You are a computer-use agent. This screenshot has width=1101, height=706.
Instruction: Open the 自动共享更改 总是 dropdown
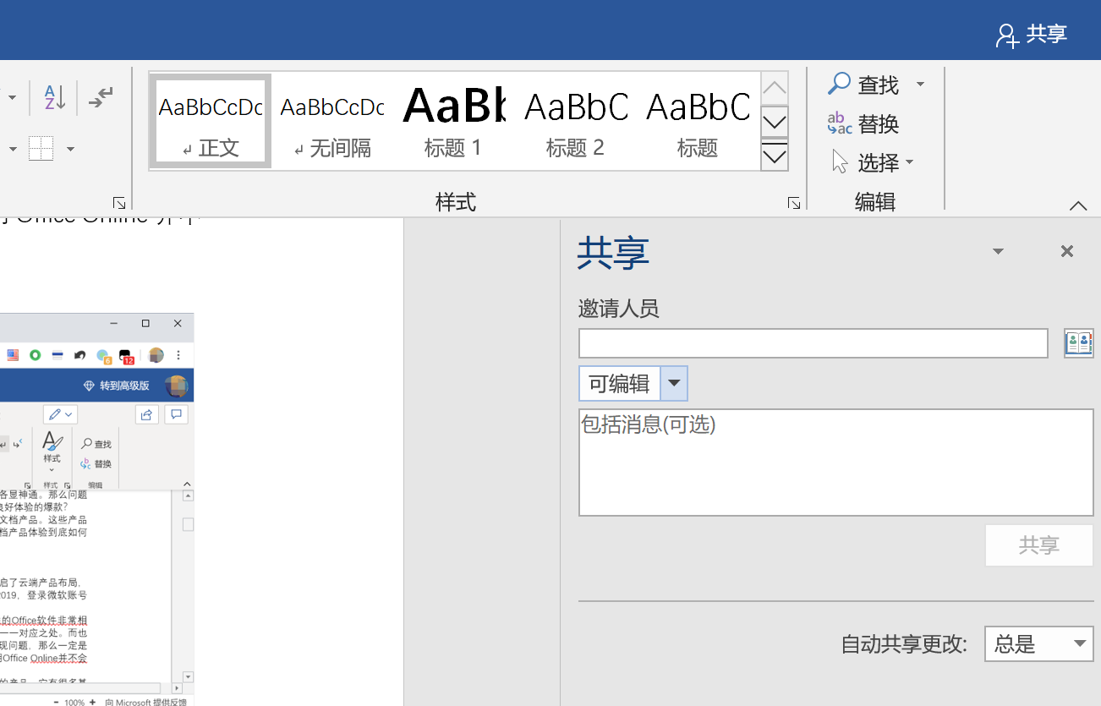click(x=1038, y=644)
